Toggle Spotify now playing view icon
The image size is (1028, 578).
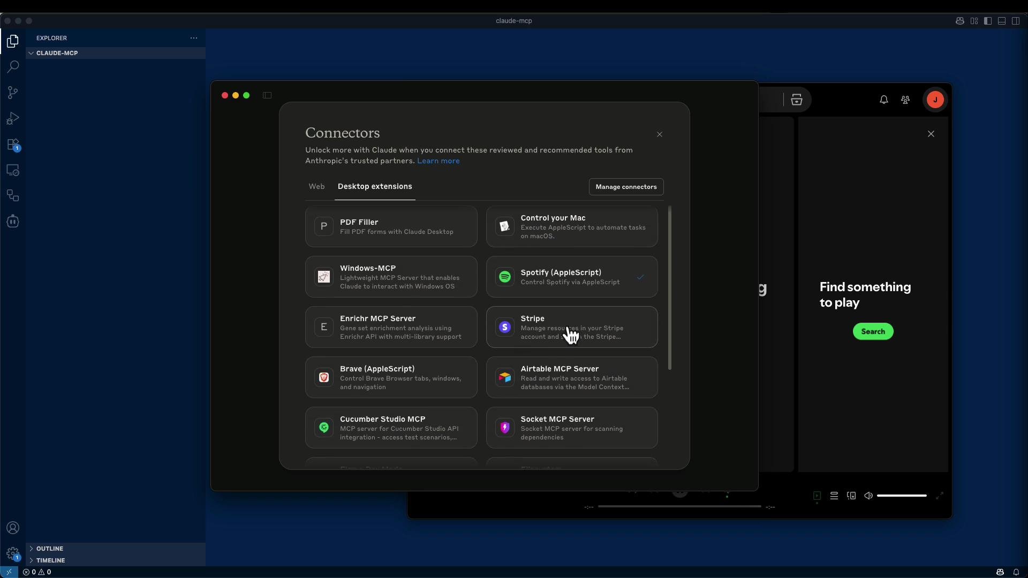click(x=817, y=496)
